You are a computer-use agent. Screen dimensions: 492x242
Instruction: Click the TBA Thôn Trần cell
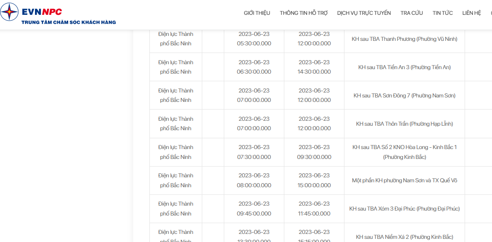tap(405, 123)
